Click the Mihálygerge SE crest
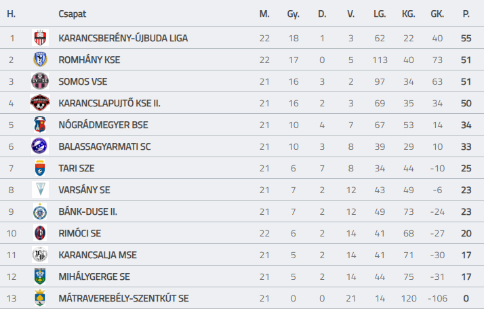484x309 pixels. coord(40,276)
